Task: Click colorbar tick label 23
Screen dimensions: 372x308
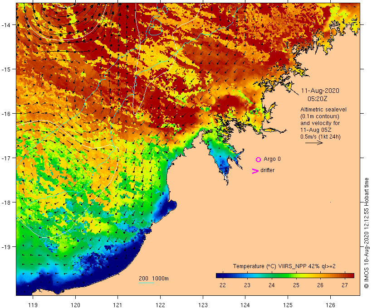Action: click(247, 285)
